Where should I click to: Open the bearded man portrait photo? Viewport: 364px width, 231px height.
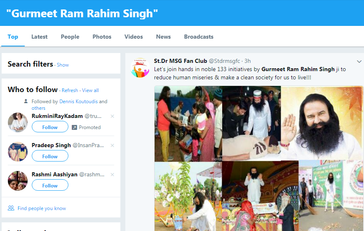pos(322,123)
